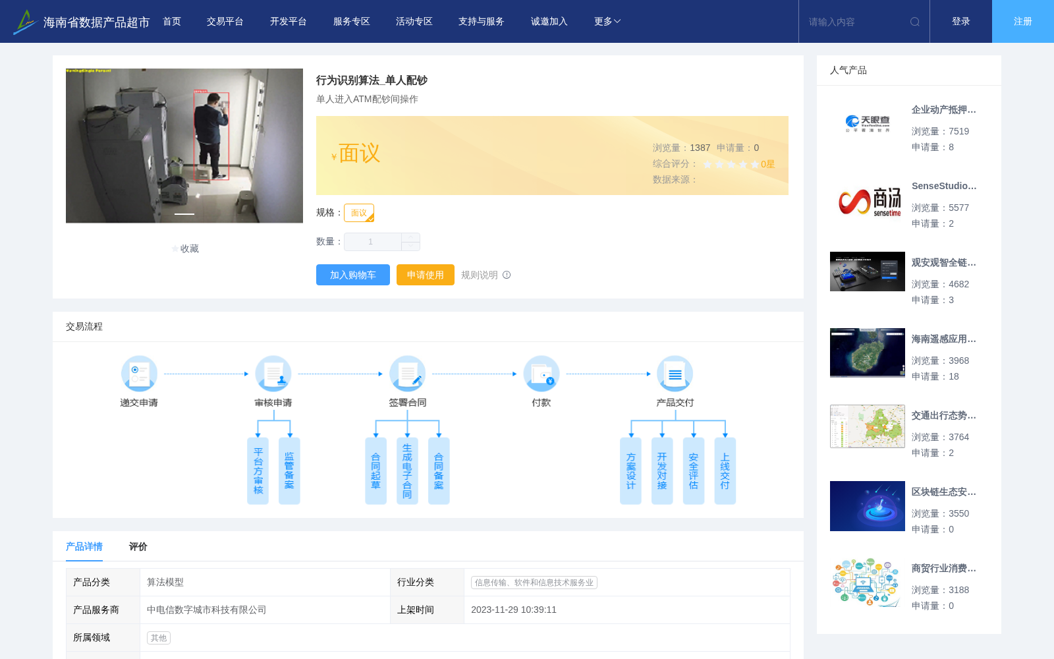Open the 商贸行业消费 product title
The height and width of the screenshot is (659, 1054).
(944, 568)
